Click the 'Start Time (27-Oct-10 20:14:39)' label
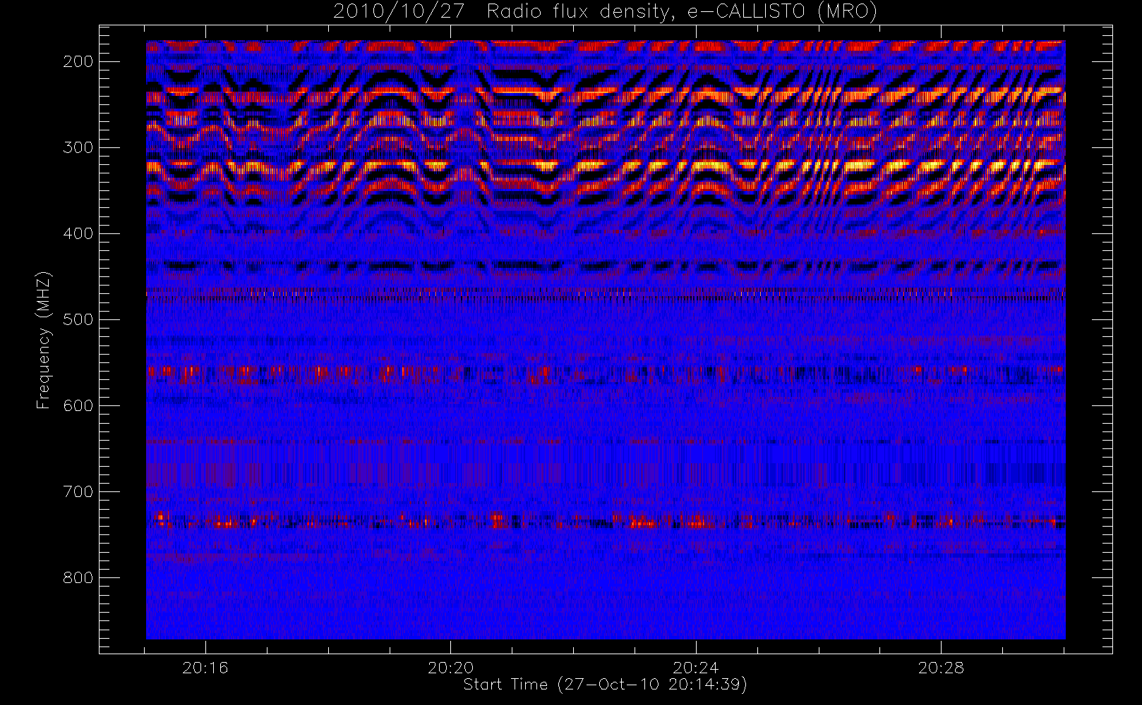The image size is (1142, 705). [605, 685]
